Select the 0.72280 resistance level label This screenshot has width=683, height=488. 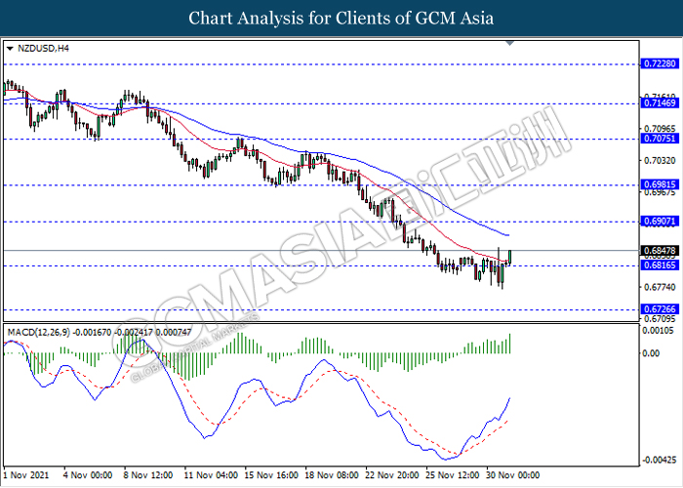coord(658,63)
